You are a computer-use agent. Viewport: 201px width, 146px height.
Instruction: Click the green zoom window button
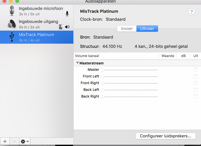[17, 1]
